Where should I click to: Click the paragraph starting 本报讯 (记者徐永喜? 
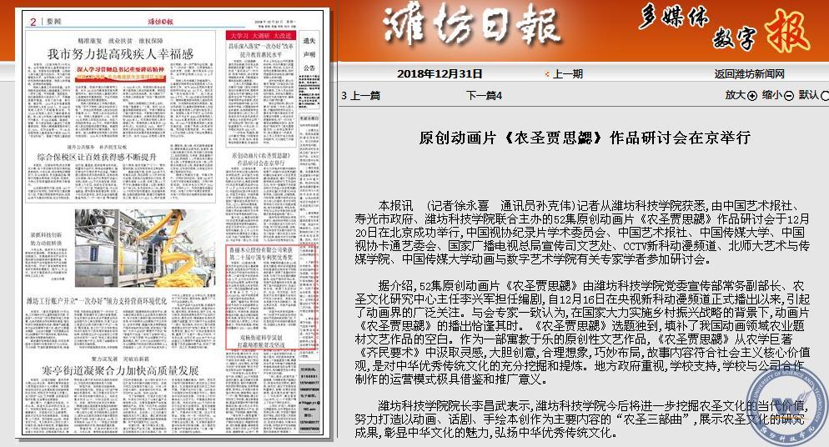click(x=582, y=232)
